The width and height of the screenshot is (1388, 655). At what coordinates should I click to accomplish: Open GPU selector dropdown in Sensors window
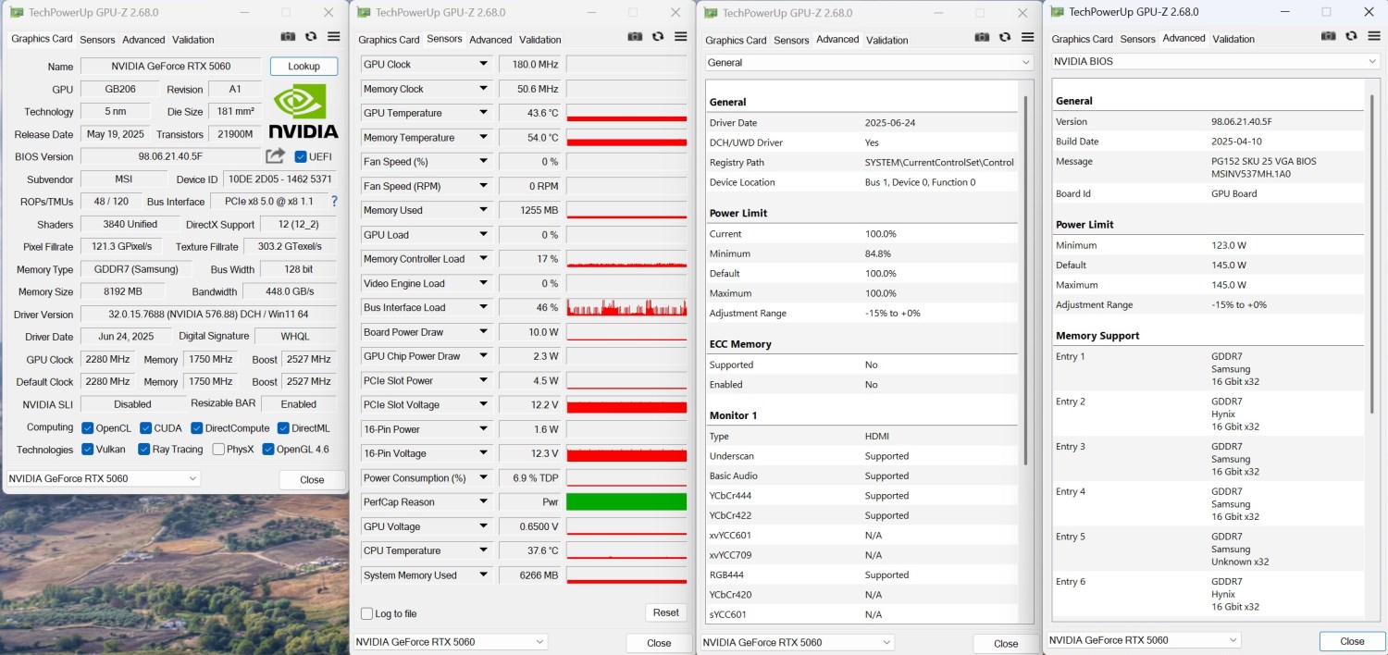click(450, 641)
